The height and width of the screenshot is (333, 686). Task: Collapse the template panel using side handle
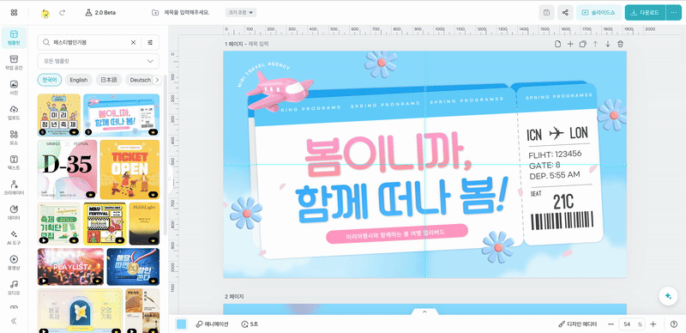(x=171, y=179)
